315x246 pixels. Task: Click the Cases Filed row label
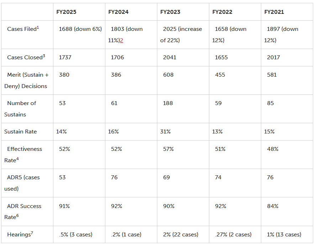(23, 29)
